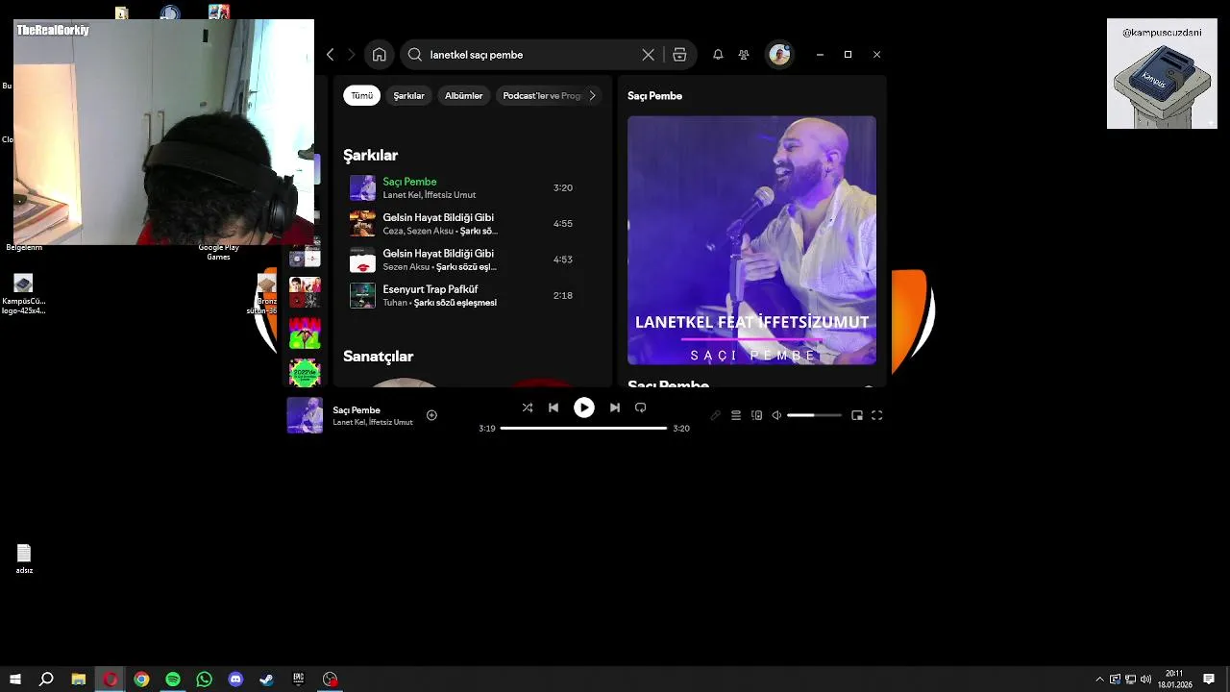Adjust the volume slider
This screenshot has height=692, width=1230.
click(814, 415)
